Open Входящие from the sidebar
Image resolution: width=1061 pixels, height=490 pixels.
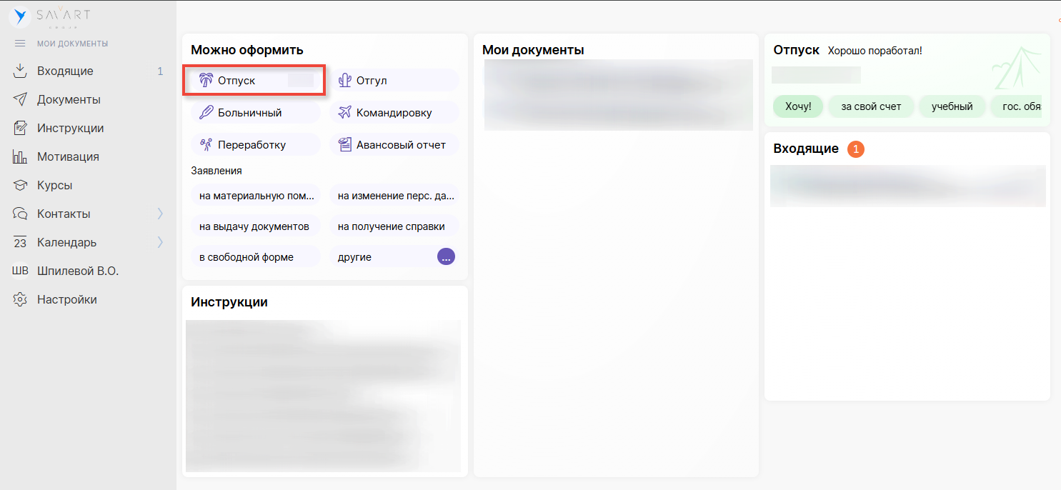[65, 71]
